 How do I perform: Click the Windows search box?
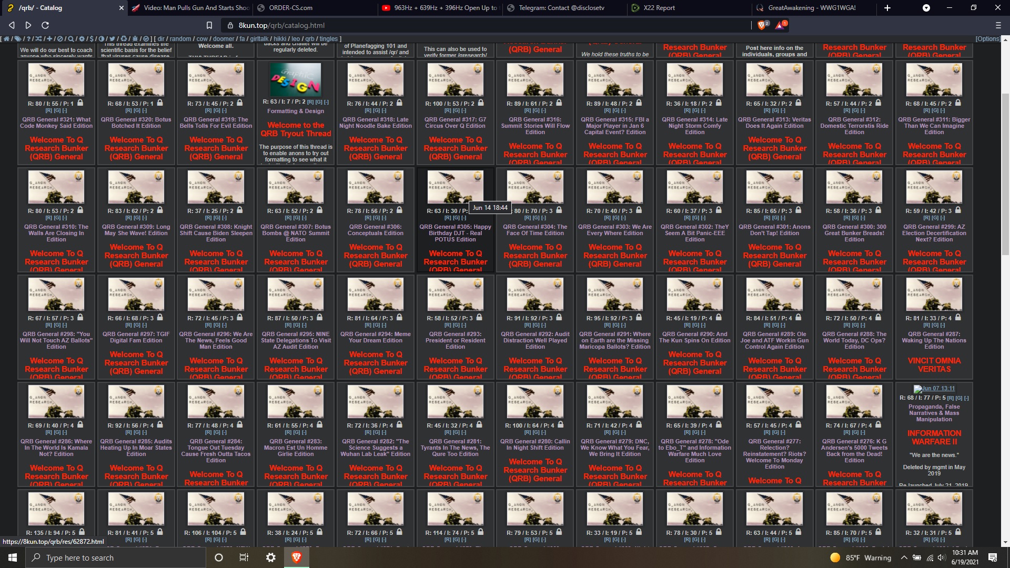[x=116, y=557]
